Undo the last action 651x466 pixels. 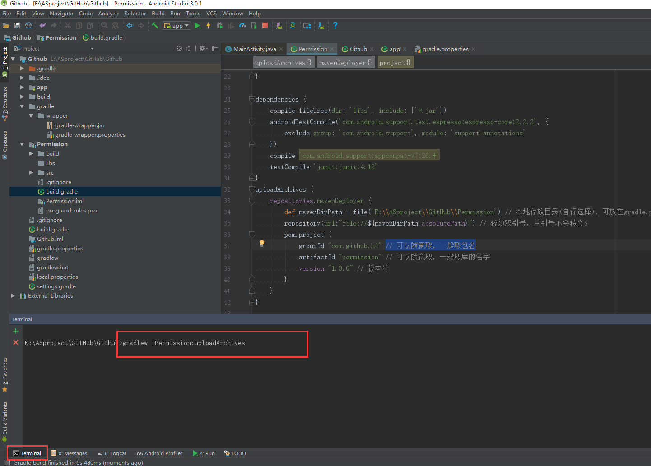click(42, 26)
